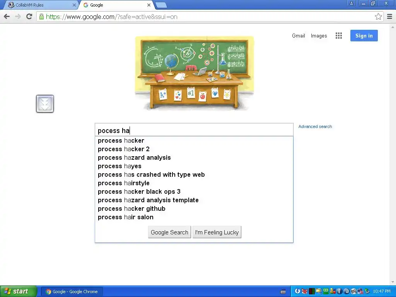Click the green HTTPS padlock icon
396x297 pixels.
pos(41,17)
